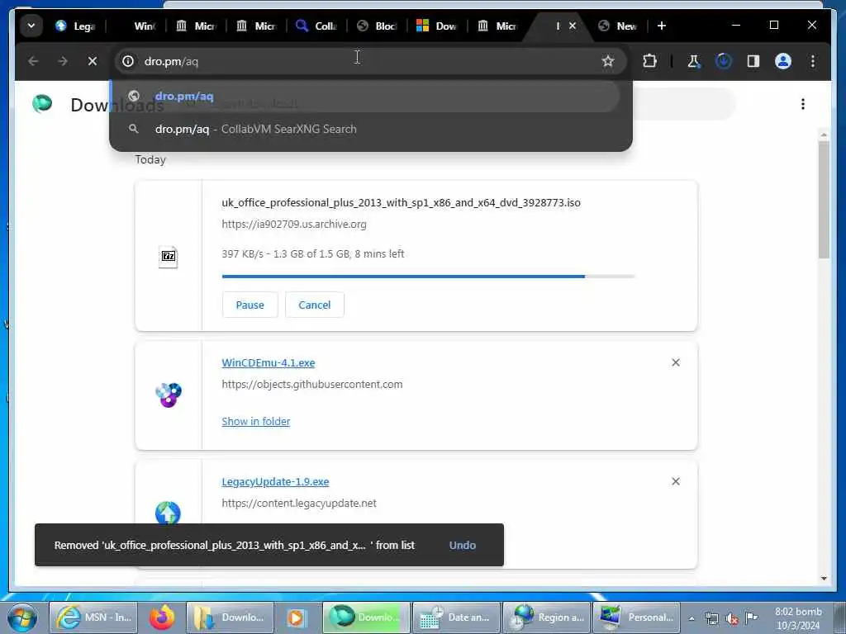The image size is (846, 634).
Task: Open the downloads toolbar indicator
Action: click(x=724, y=61)
